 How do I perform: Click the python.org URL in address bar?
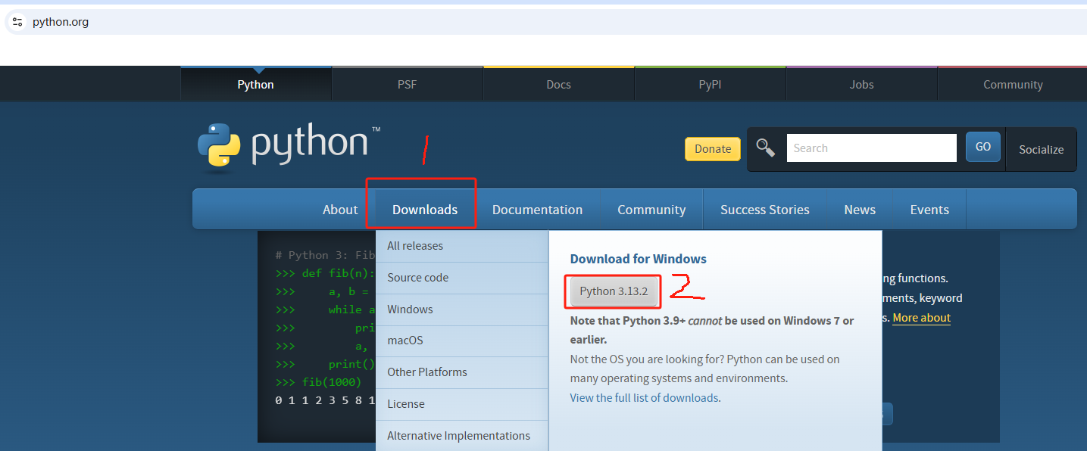[x=61, y=22]
